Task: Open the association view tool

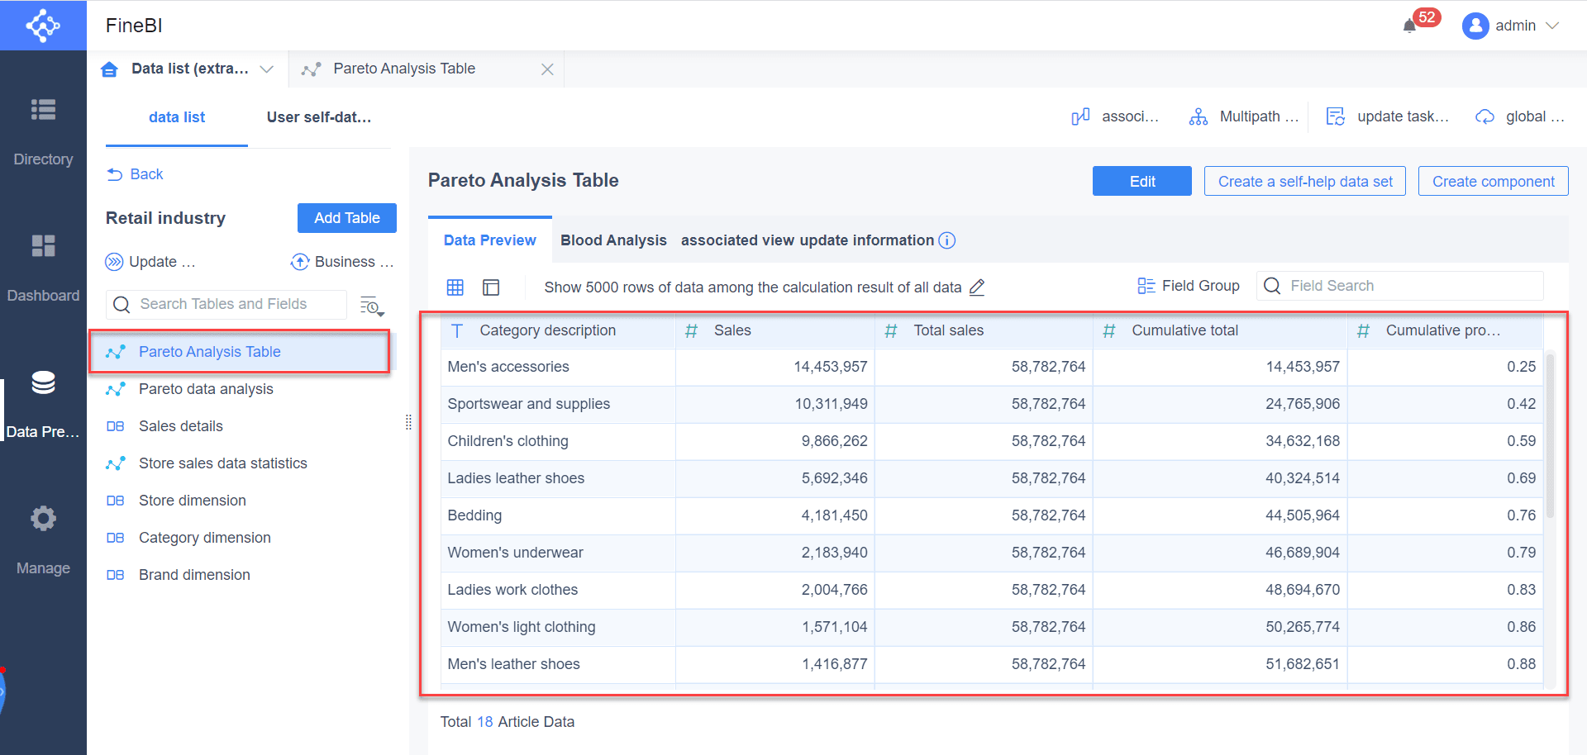Action: (x=1115, y=116)
